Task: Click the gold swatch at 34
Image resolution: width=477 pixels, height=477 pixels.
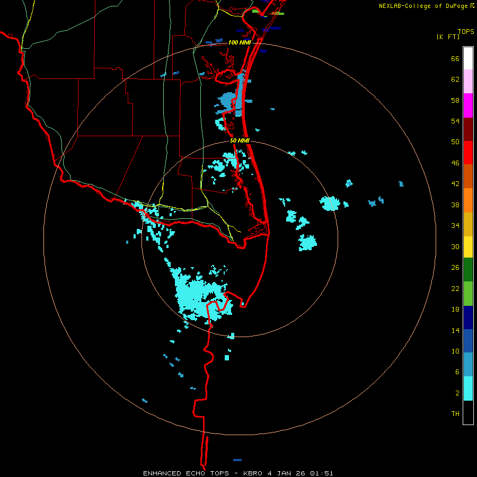Action: 468,224
